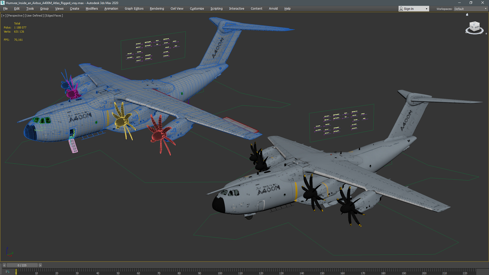Minimize the 3ds Max window
489x275 pixels.
click(x=459, y=3)
